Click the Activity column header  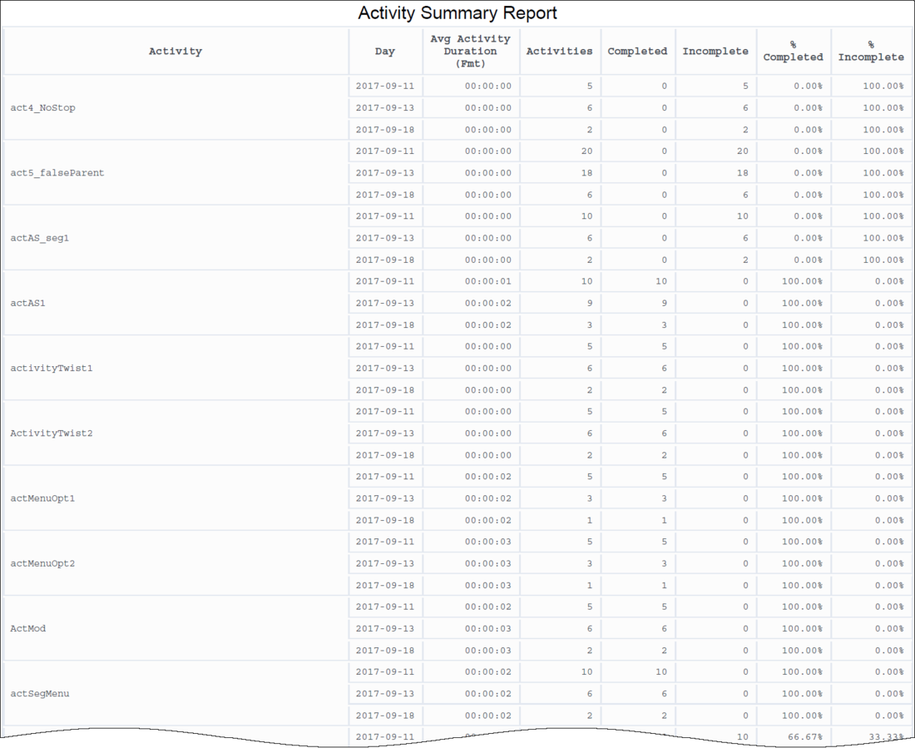[176, 52]
